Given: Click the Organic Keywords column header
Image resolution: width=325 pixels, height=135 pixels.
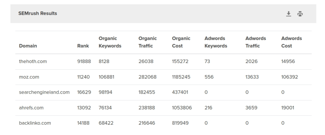Looking at the screenshot, I should (x=110, y=42).
